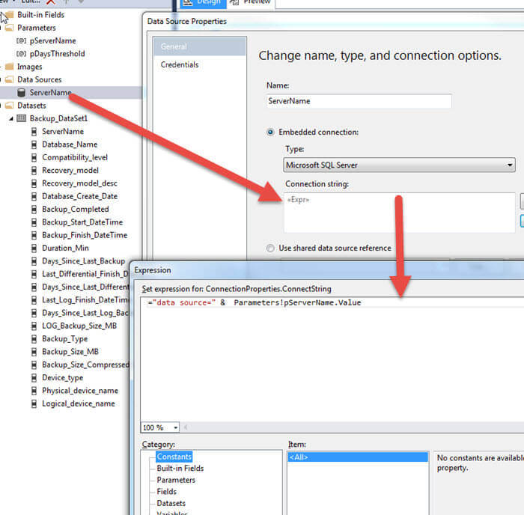
Task: Select the Fields category
Action: click(x=166, y=492)
